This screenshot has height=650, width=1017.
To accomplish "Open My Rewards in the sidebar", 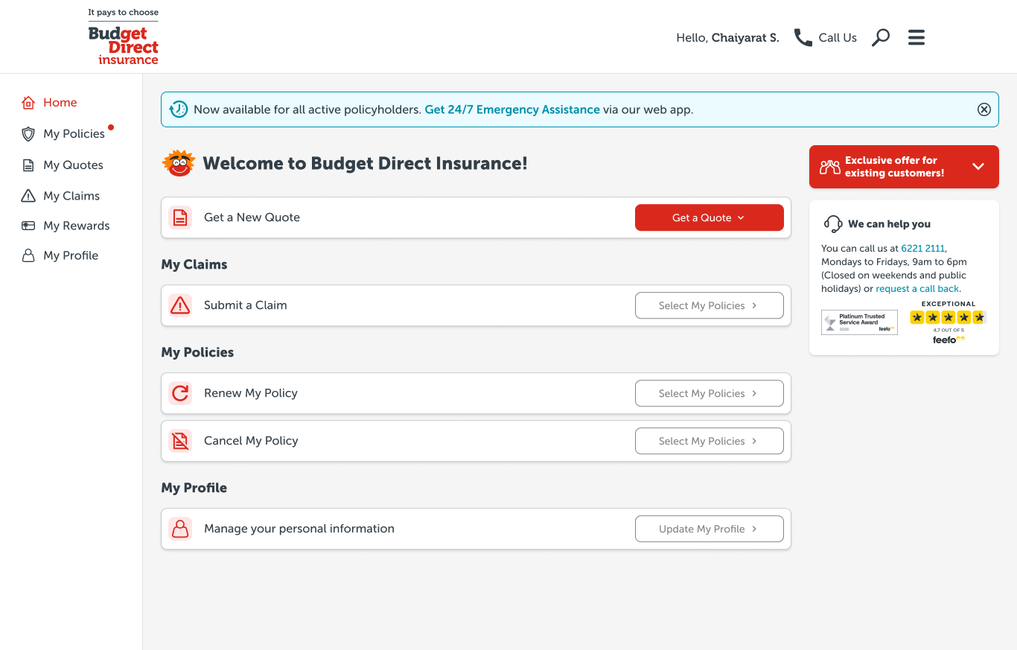I will tap(77, 226).
